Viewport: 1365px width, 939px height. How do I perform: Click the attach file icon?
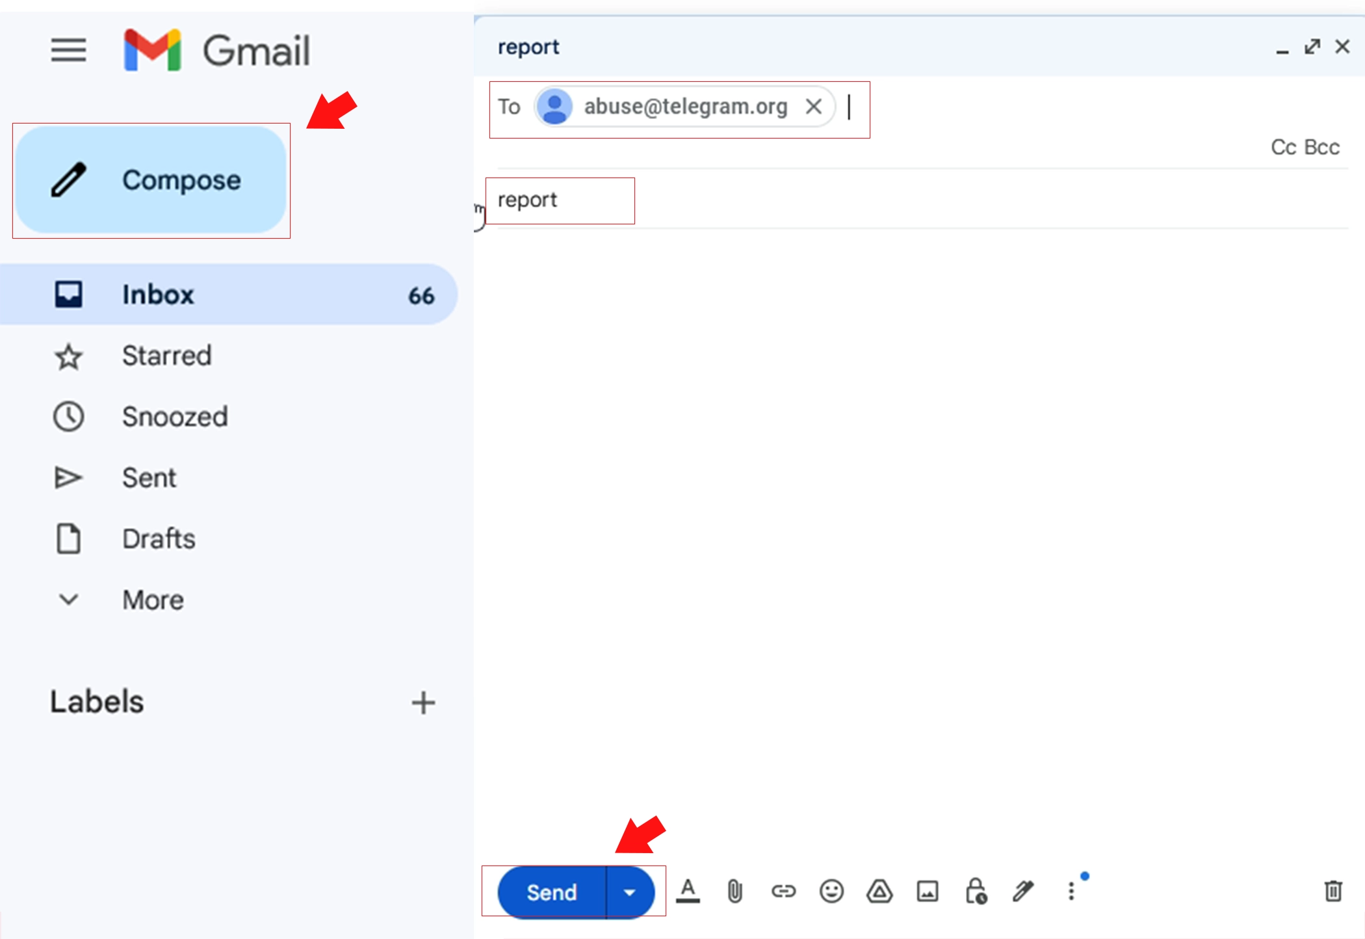[733, 890]
